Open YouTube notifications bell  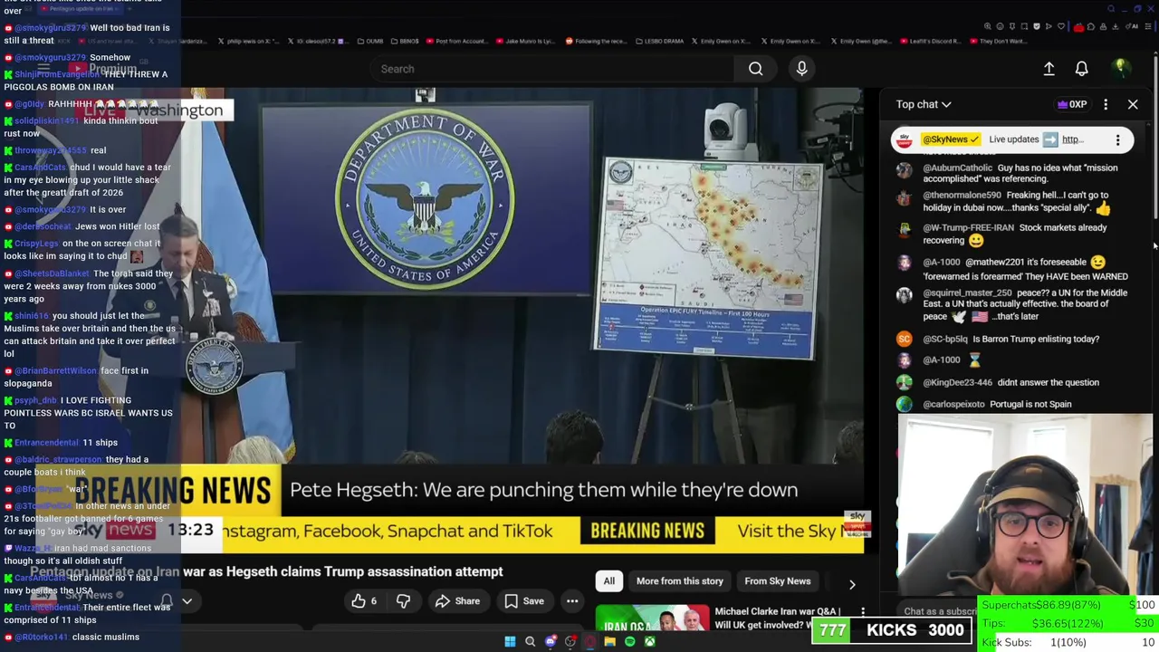point(1081,69)
